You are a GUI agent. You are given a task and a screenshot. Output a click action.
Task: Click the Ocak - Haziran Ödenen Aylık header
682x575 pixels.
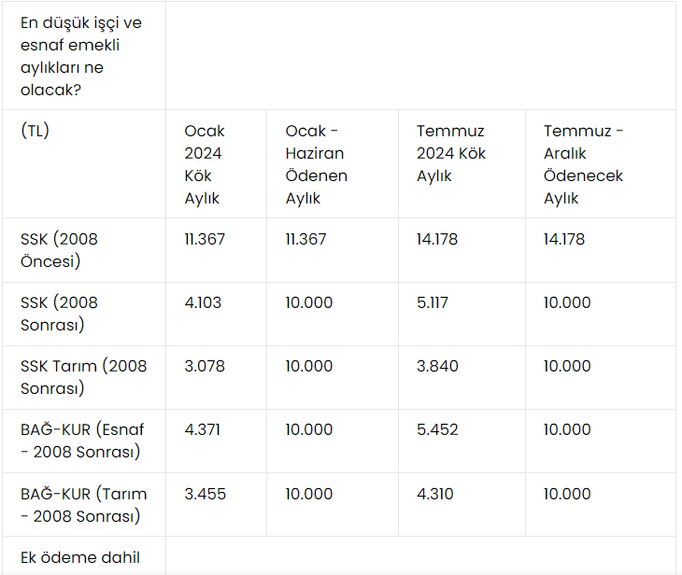tap(317, 164)
